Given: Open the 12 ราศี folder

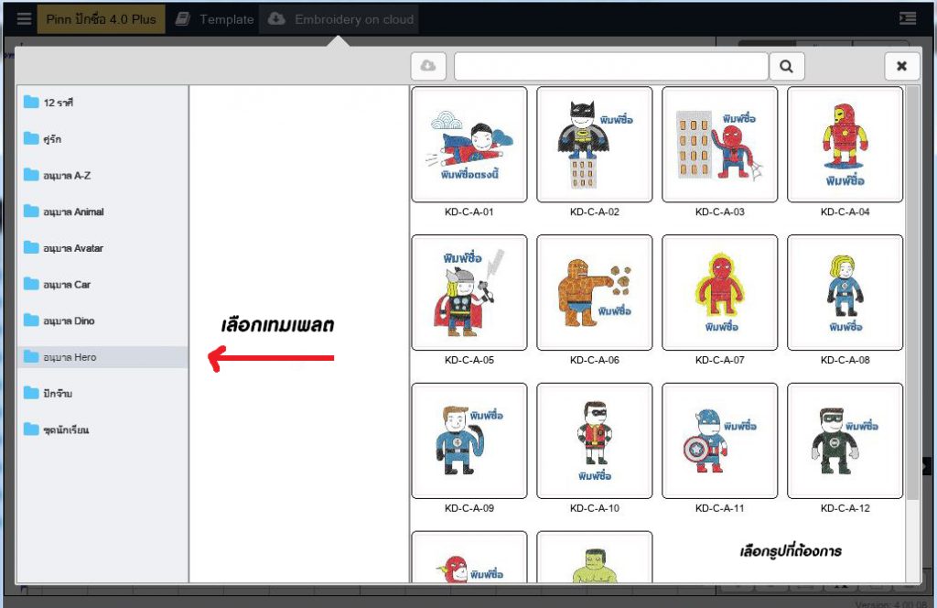Looking at the screenshot, I should click(x=102, y=103).
